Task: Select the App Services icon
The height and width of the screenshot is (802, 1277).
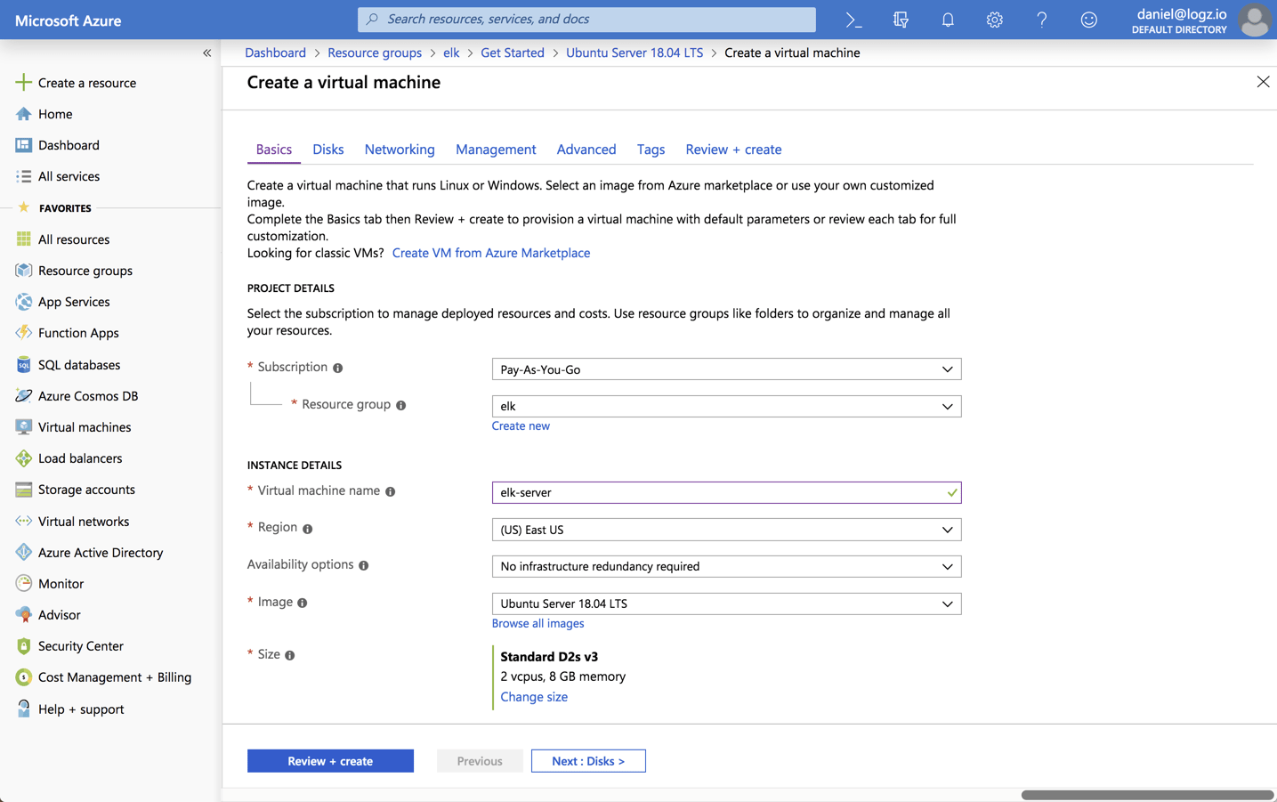Action: click(23, 302)
